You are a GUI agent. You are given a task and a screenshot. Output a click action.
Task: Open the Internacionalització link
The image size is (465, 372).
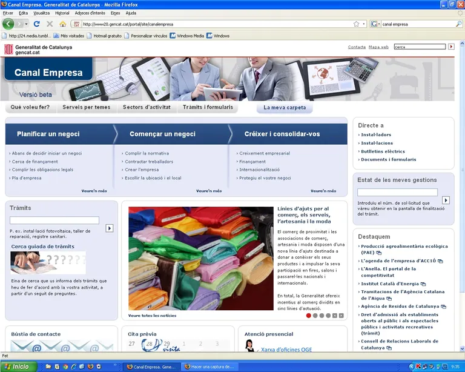(x=260, y=170)
